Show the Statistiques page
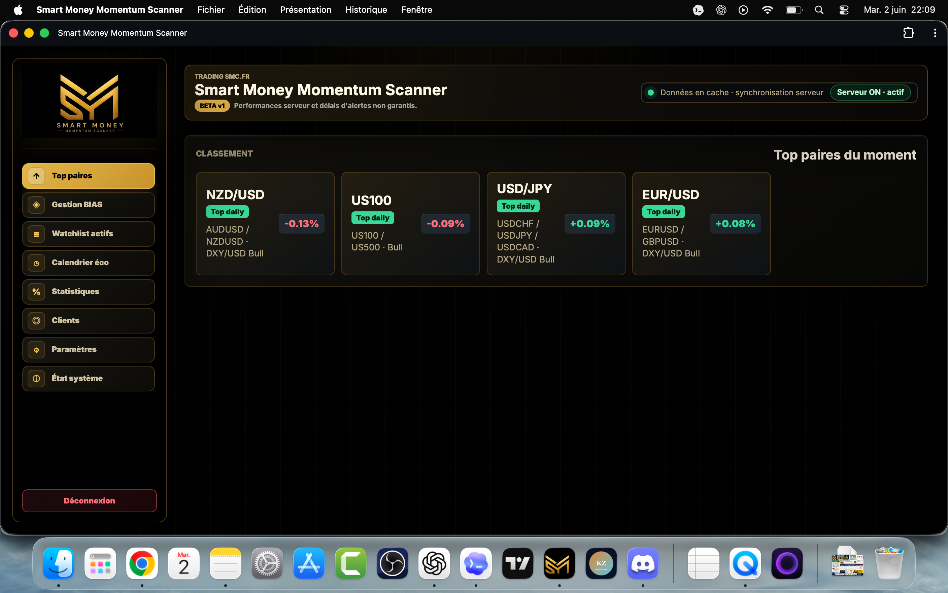The height and width of the screenshot is (593, 948). (x=88, y=292)
